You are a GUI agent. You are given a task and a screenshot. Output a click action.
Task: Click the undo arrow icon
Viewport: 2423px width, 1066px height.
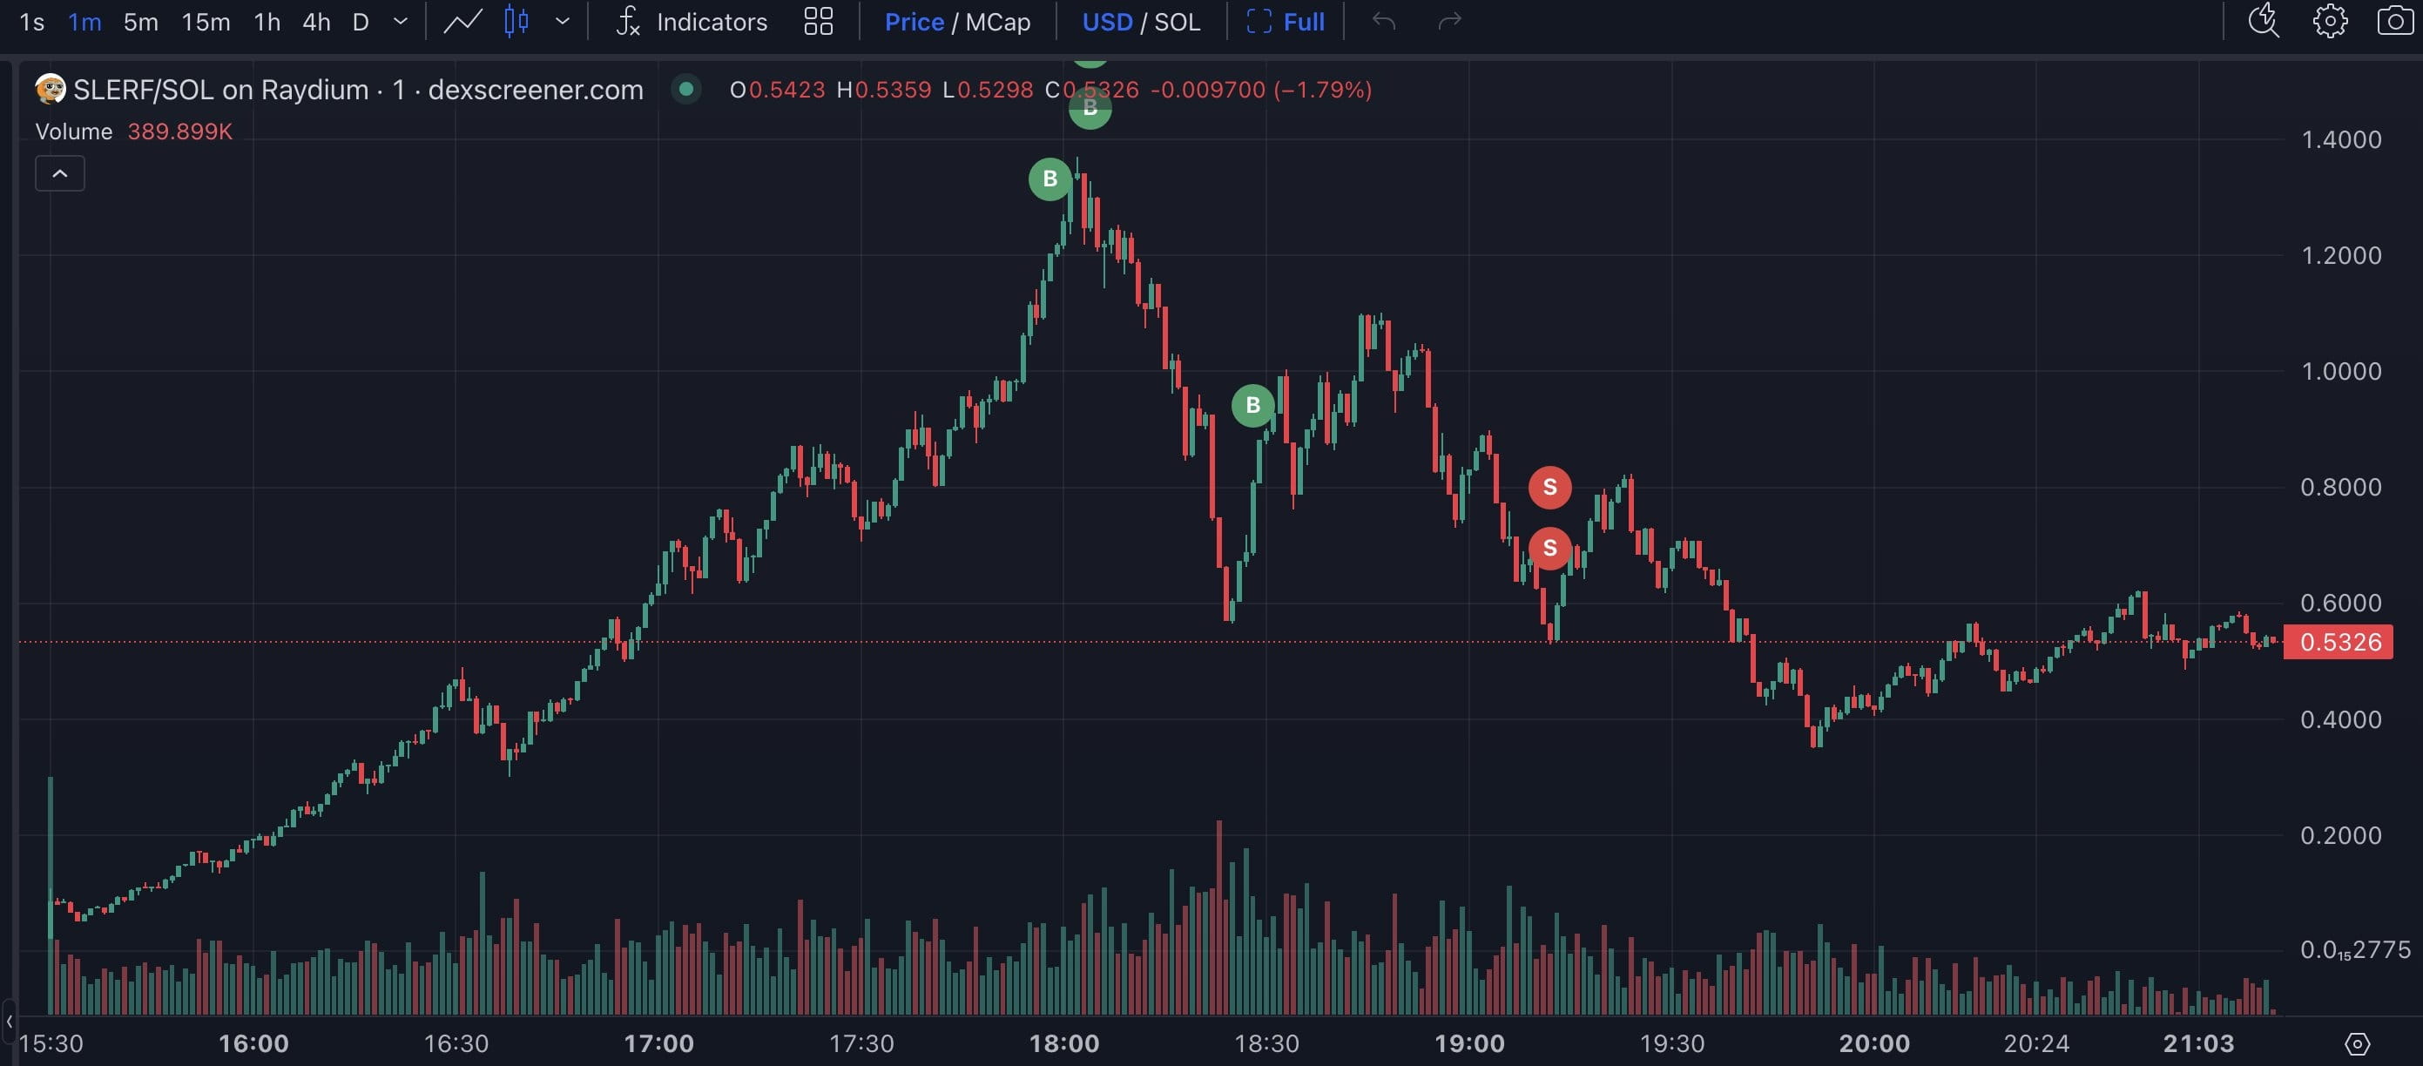(x=1383, y=21)
